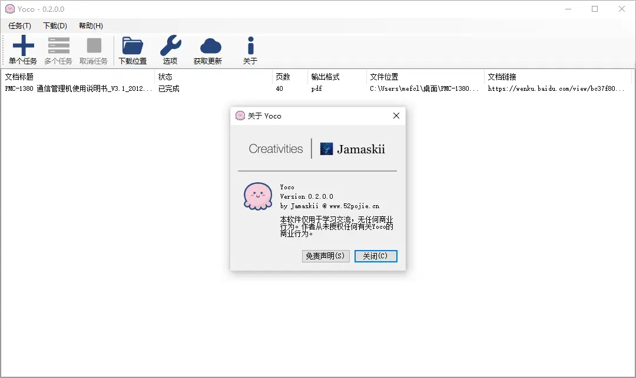
Task: Click the 免责声明(S) button
Action: coord(325,256)
